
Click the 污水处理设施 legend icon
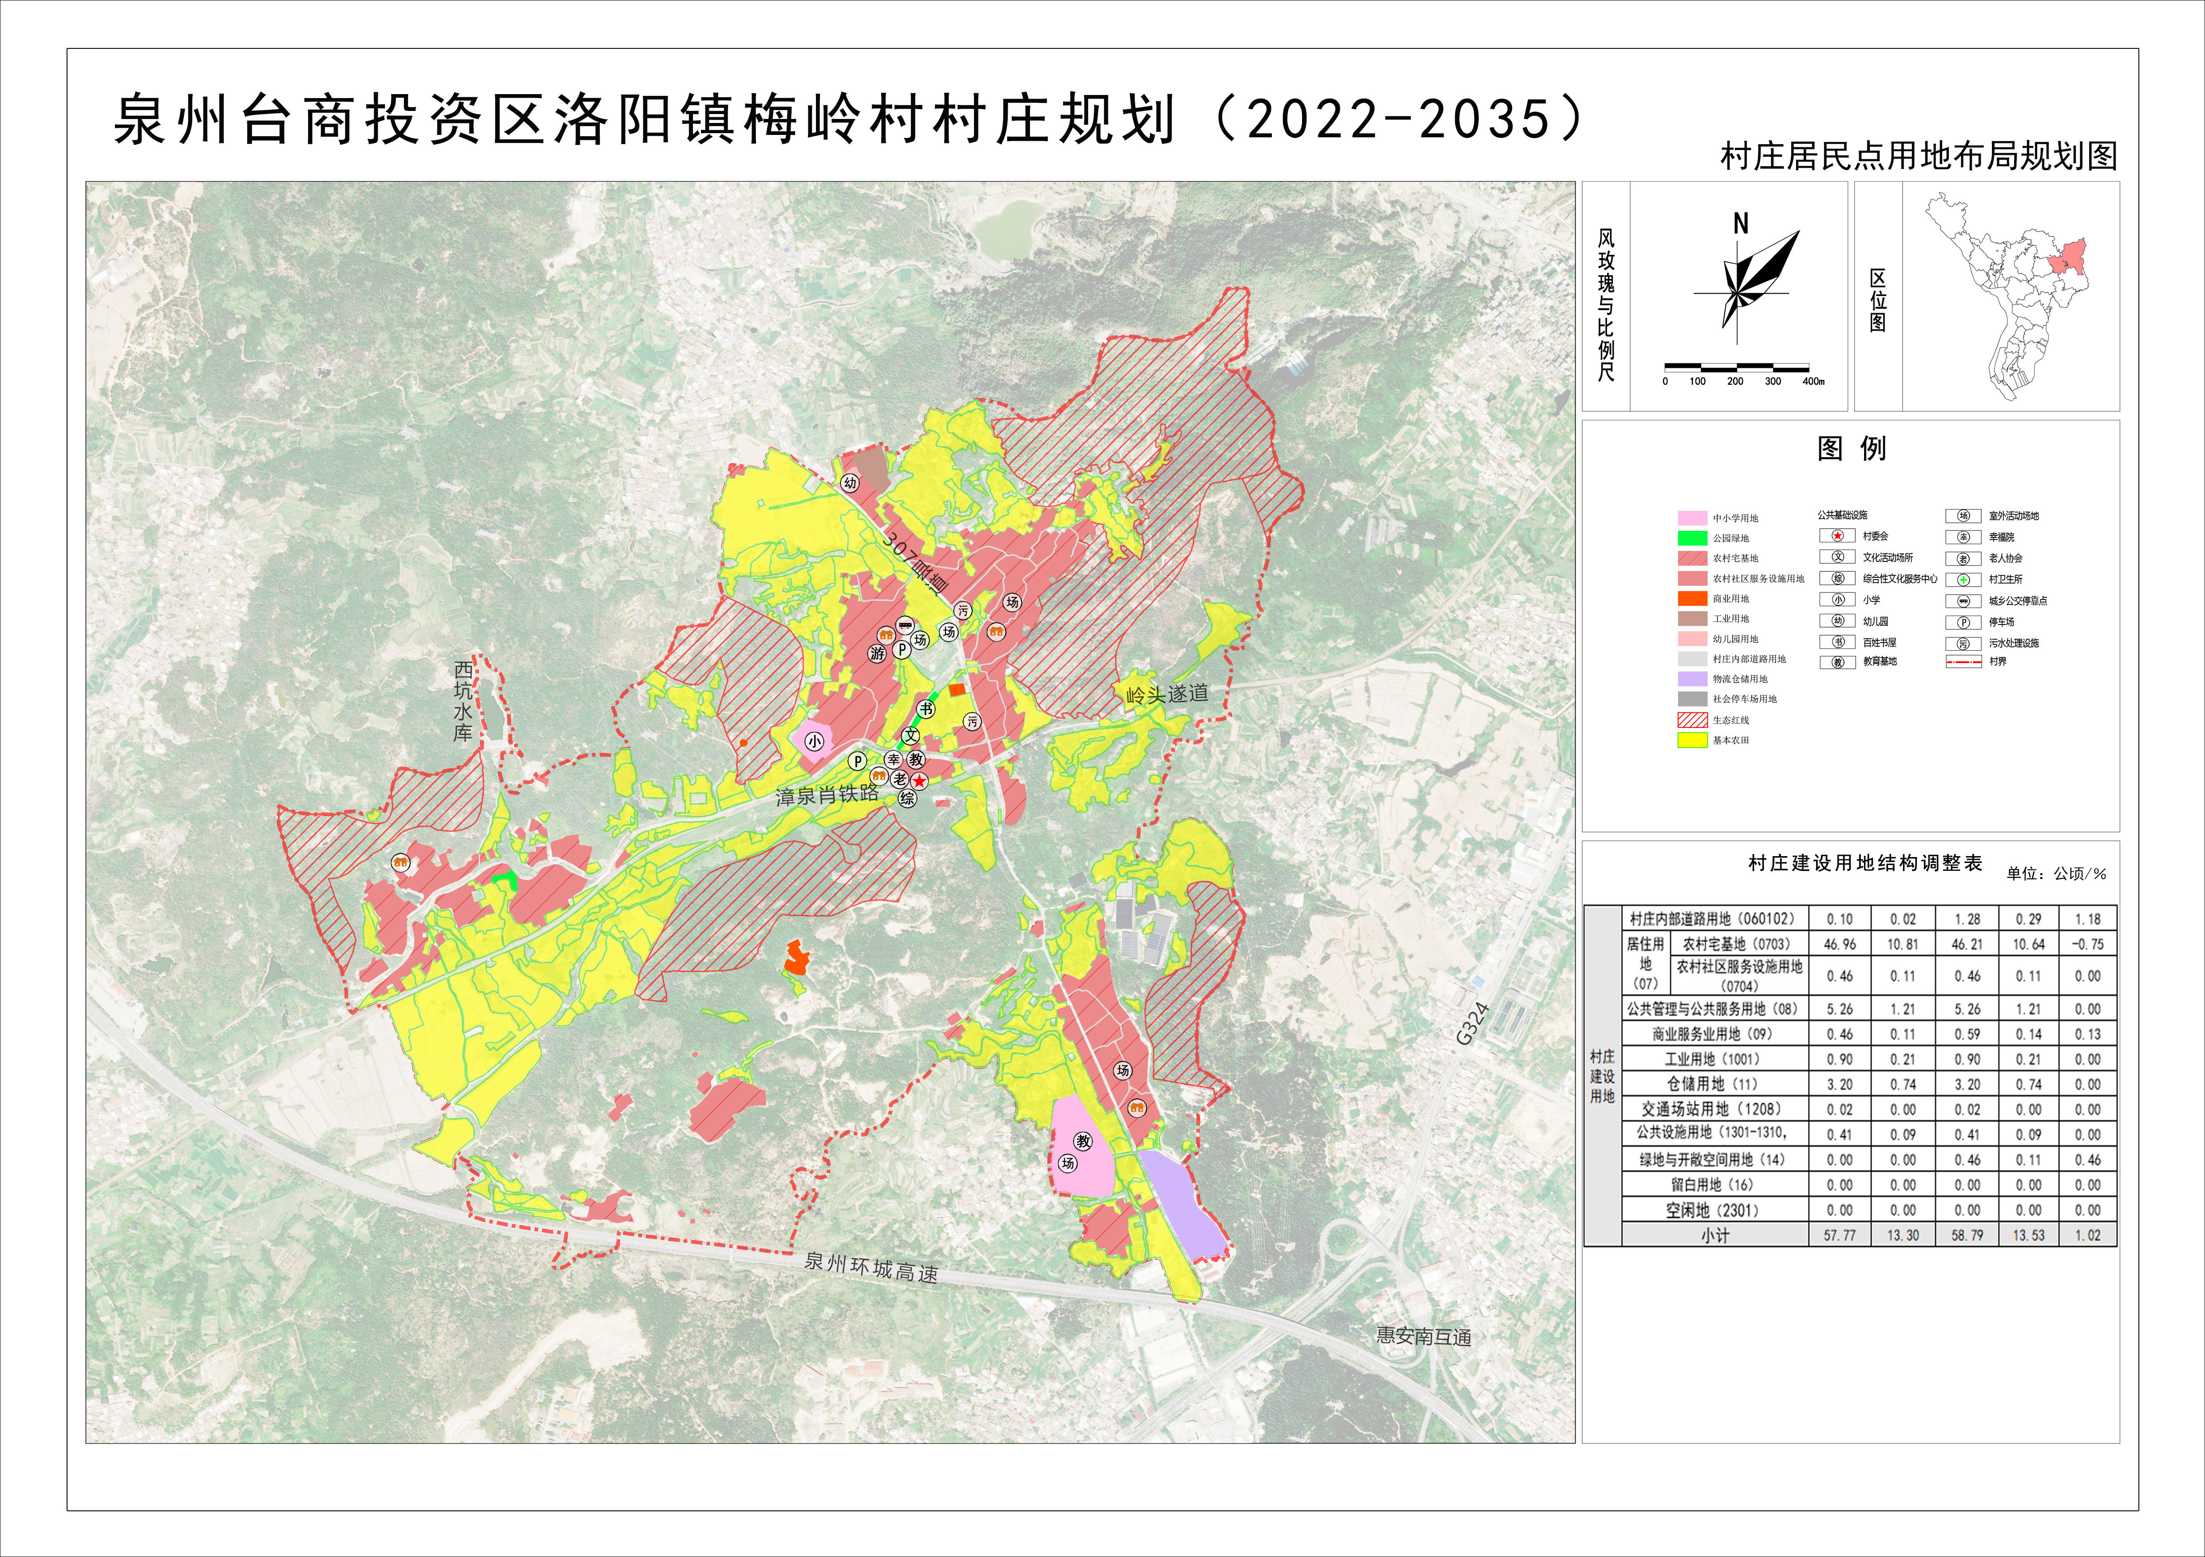1963,643
